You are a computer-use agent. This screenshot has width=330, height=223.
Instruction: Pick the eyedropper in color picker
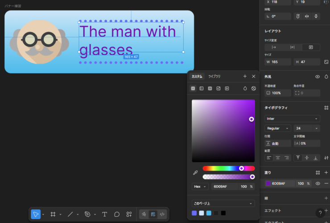tap(195, 172)
